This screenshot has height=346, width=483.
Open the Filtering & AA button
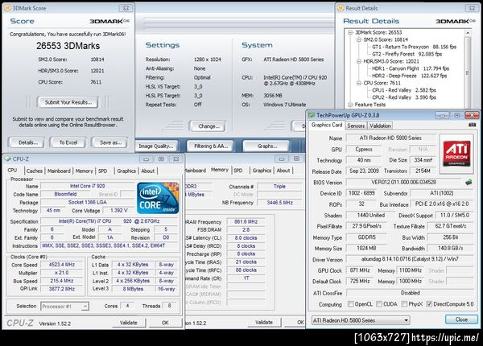211,146
